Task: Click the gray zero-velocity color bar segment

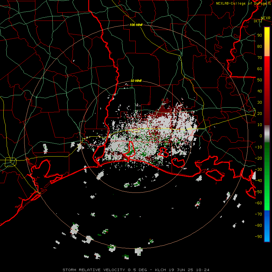Action: tap(267, 134)
